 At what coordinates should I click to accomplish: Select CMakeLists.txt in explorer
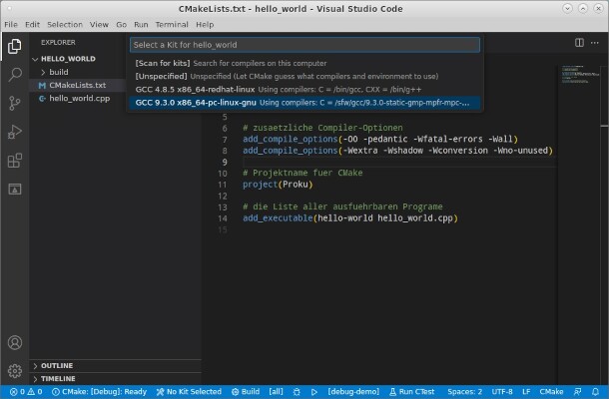click(x=77, y=85)
